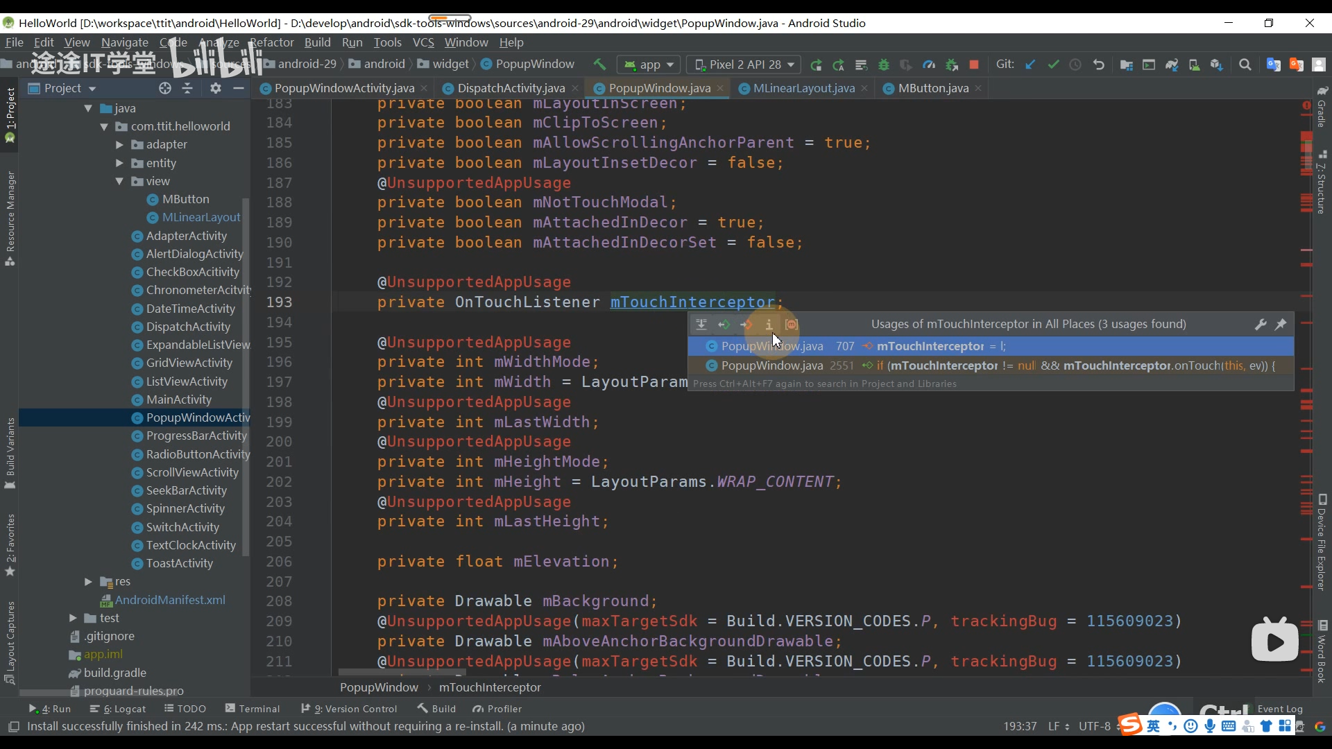This screenshot has height=749, width=1332.
Task: Click SDK Manager icon in toolbar
Action: 1216,64
